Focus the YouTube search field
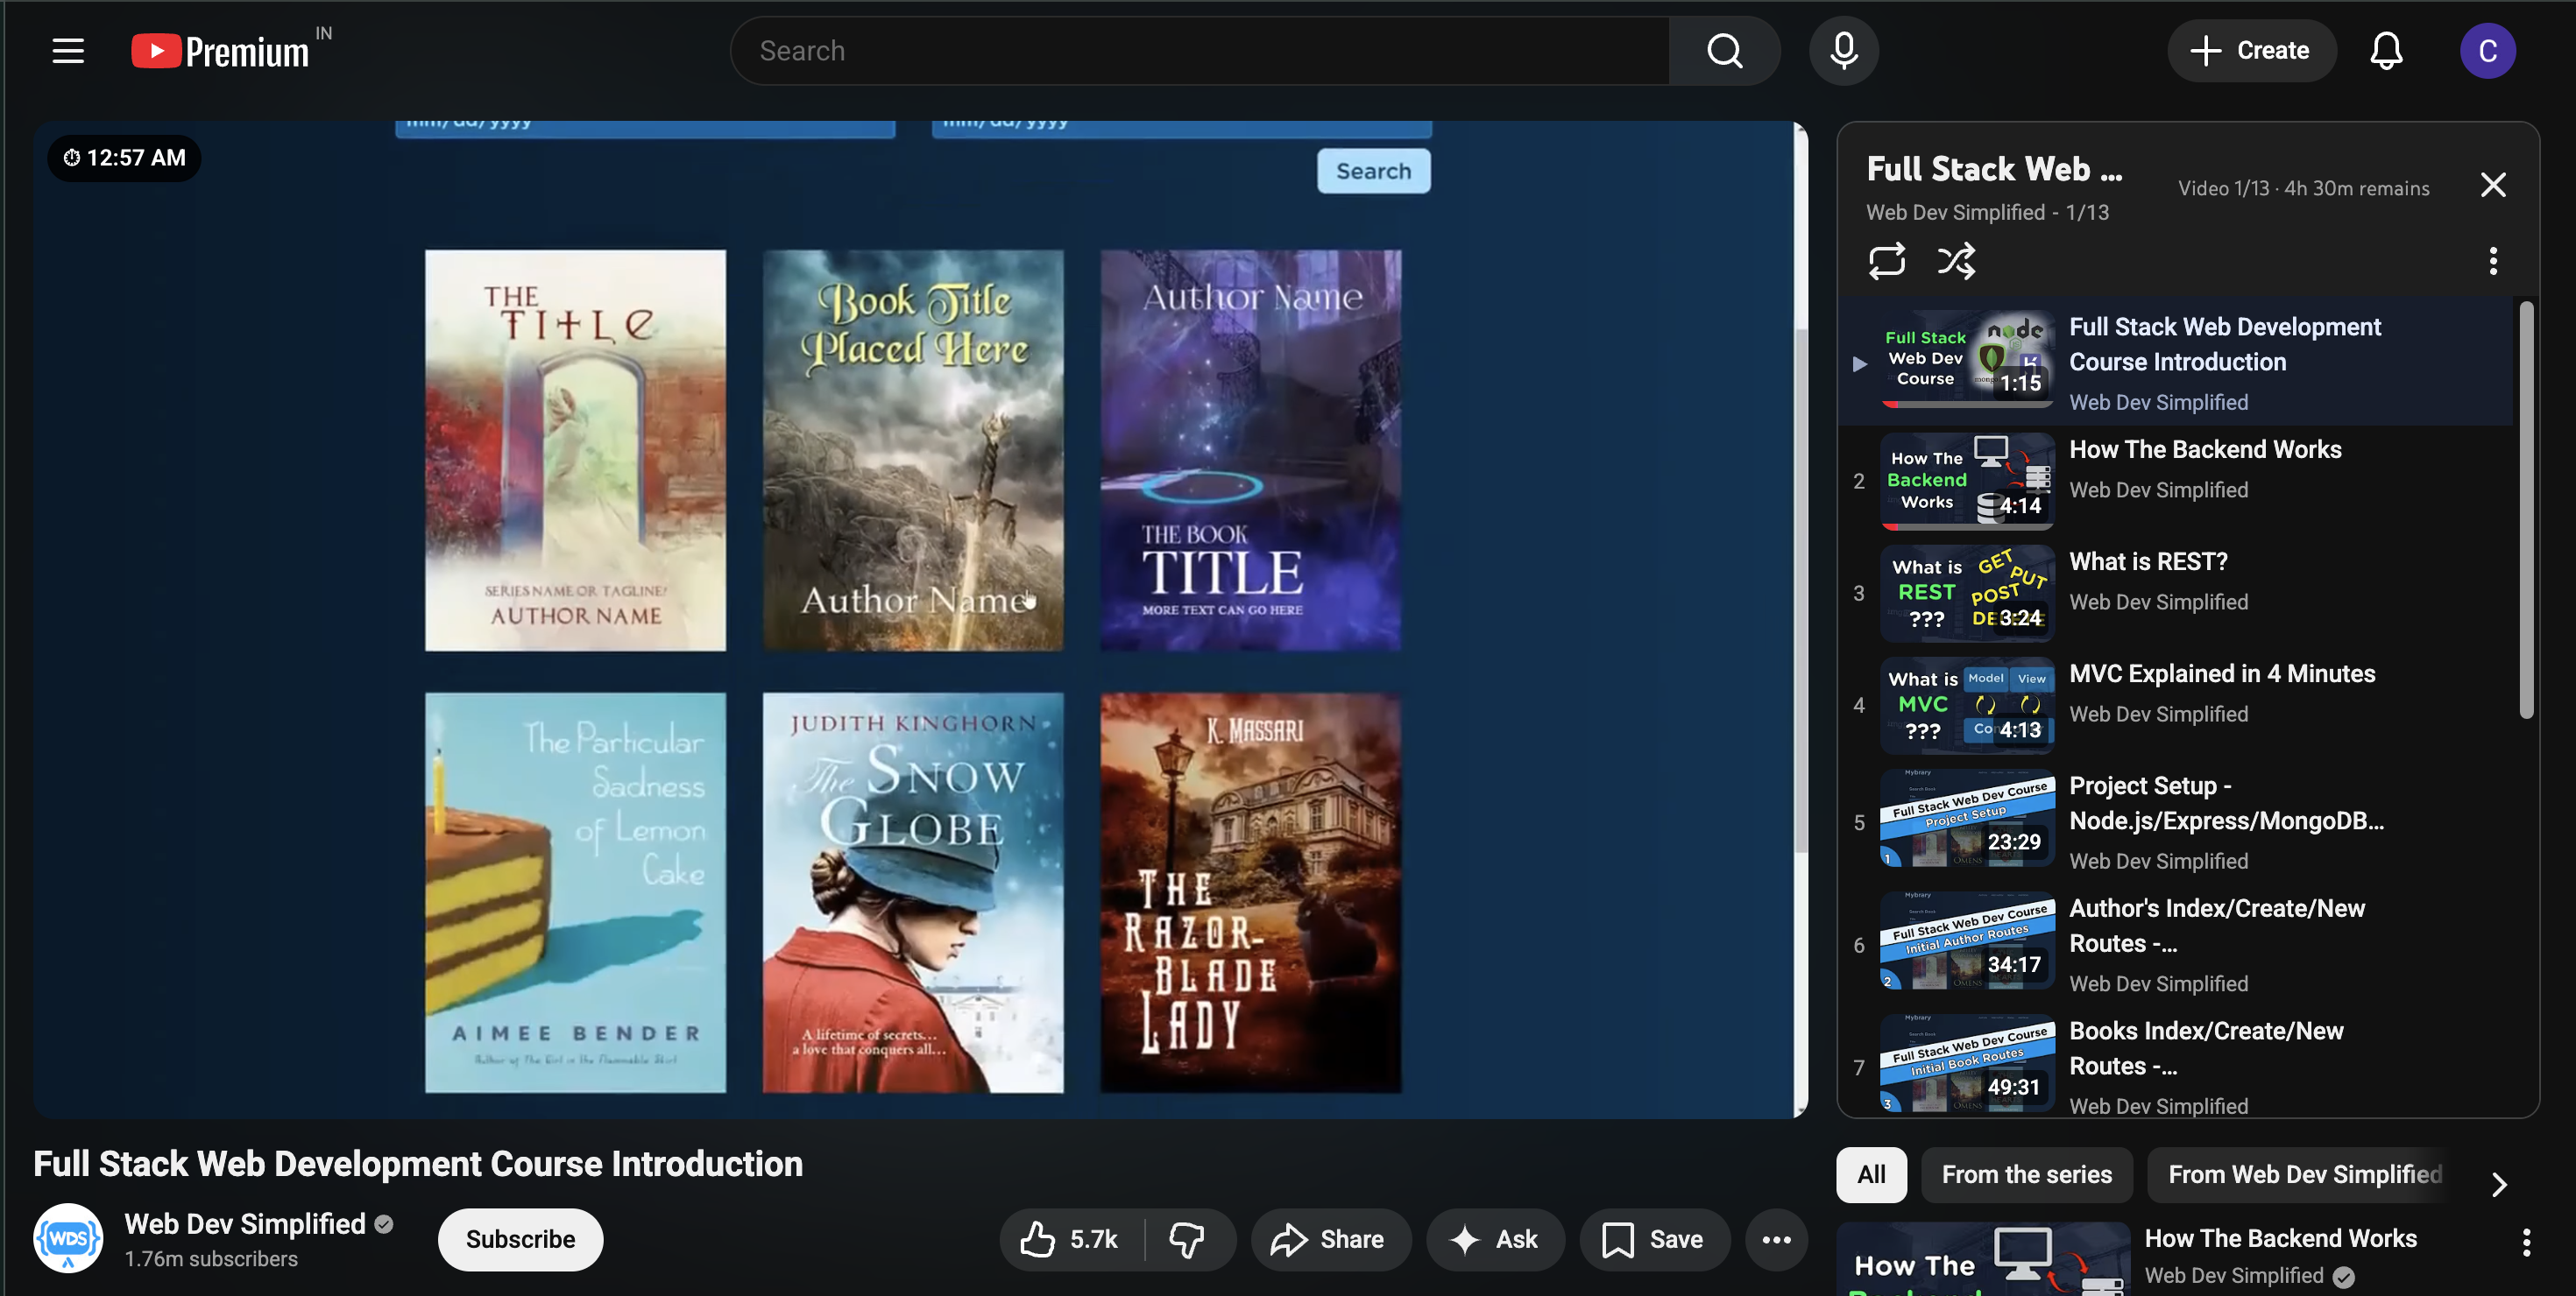Viewport: 2576px width, 1296px height. point(1200,51)
